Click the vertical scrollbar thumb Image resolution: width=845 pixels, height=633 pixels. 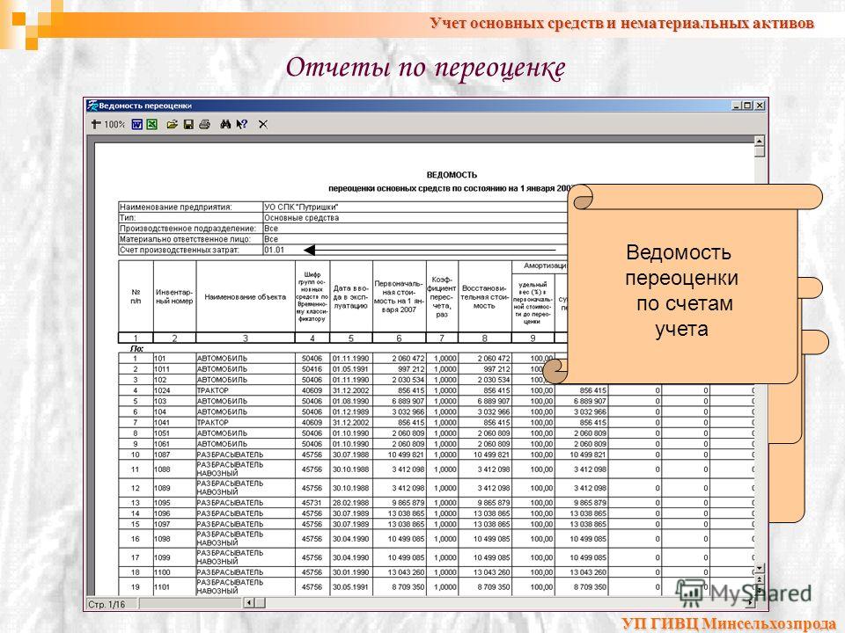pyautogui.click(x=760, y=152)
